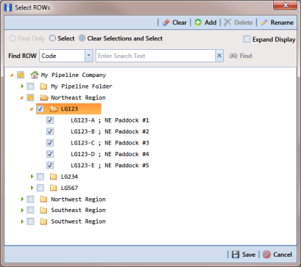Click the Save button label
The image size is (301, 267).
(249, 255)
